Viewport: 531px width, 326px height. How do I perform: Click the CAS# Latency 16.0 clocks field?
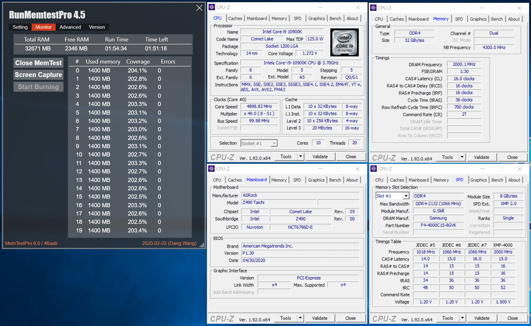coord(464,79)
